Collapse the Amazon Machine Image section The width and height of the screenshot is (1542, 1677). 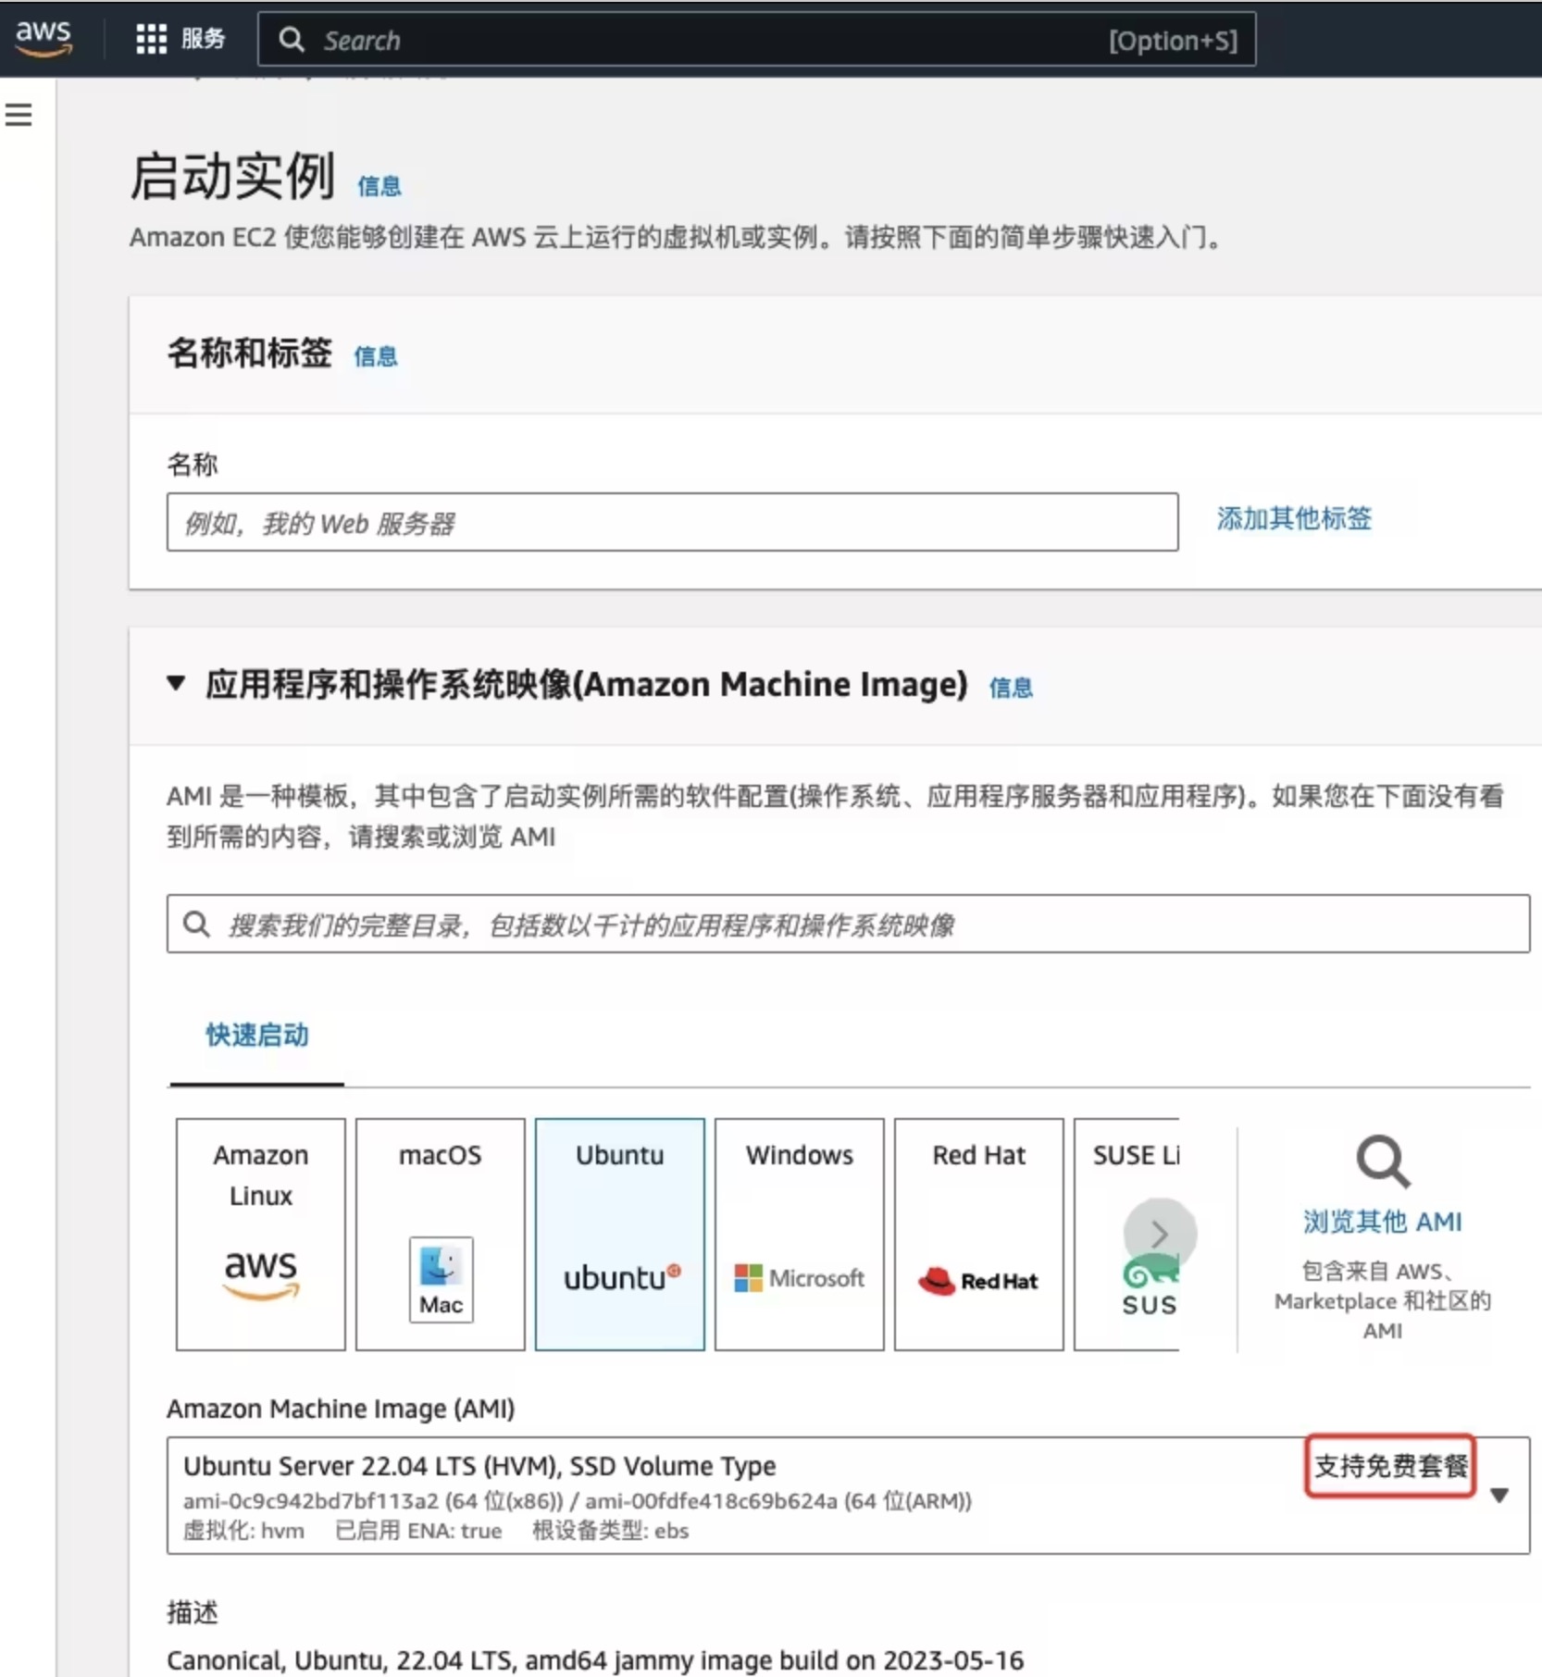(x=176, y=684)
